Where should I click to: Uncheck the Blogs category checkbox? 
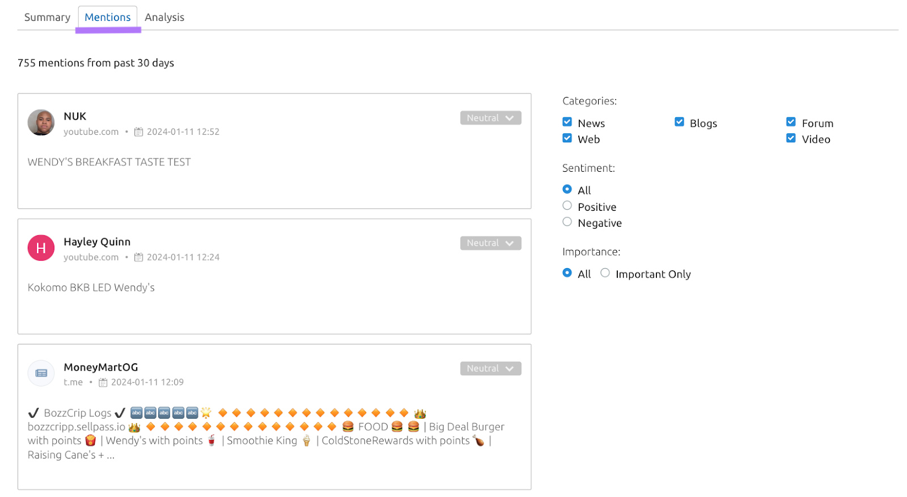pos(679,121)
